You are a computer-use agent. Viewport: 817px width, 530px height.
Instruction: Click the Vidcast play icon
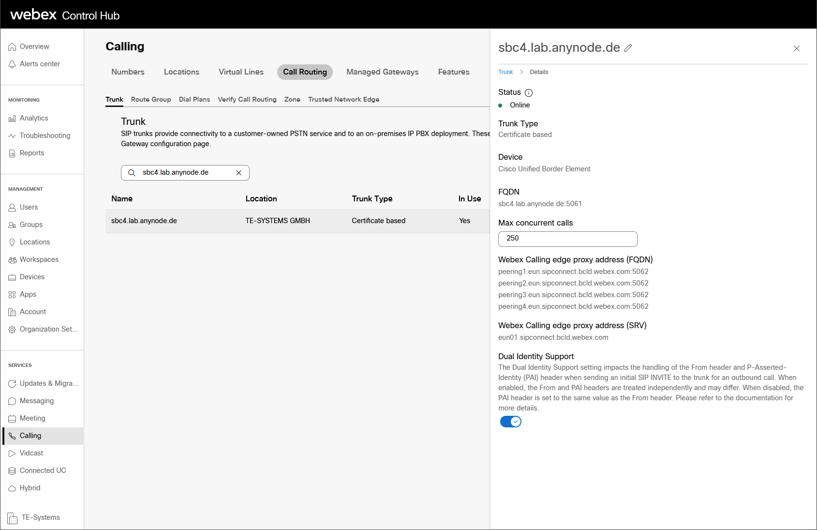pos(12,454)
